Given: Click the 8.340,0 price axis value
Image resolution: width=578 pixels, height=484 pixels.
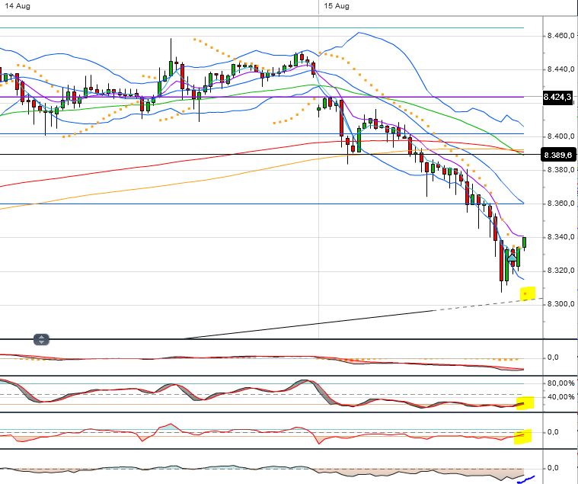Looking at the screenshot, I should point(560,237).
